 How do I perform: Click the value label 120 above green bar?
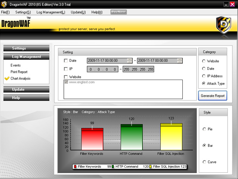(x=132, y=119)
